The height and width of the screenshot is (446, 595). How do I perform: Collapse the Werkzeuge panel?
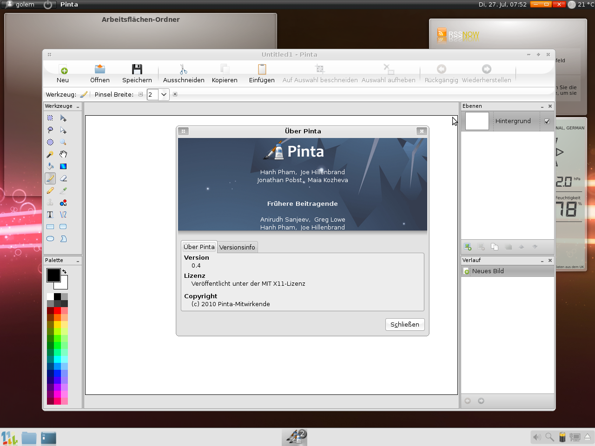[78, 106]
